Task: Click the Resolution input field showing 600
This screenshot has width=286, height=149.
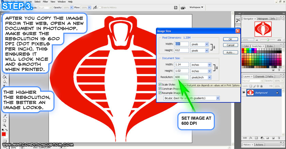Action: tap(181, 77)
